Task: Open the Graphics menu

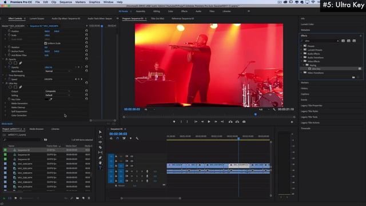Action: [x=94, y=2]
